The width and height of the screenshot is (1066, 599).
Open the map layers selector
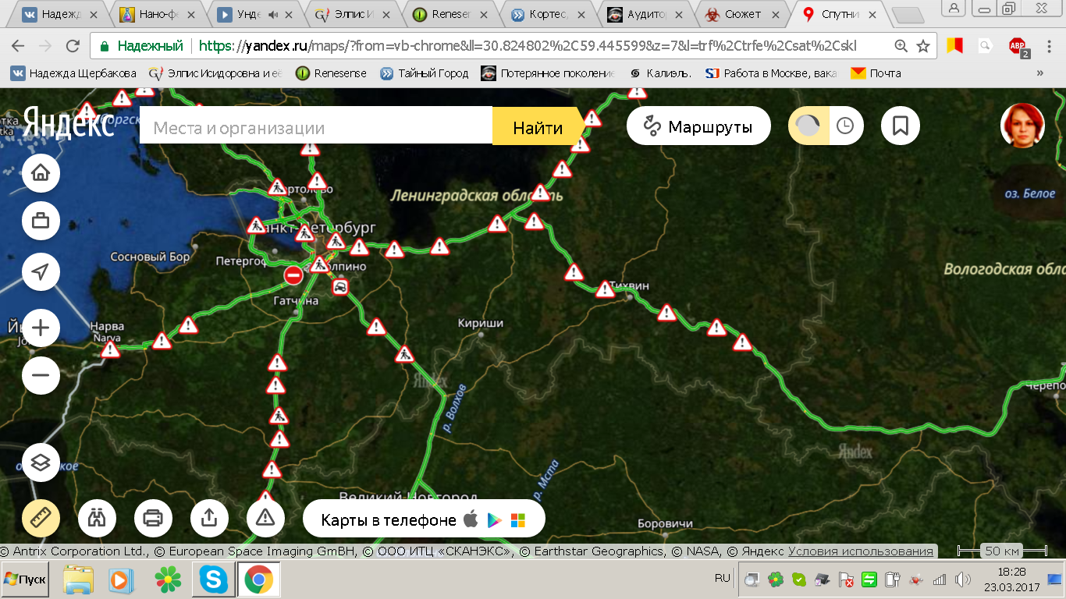41,462
